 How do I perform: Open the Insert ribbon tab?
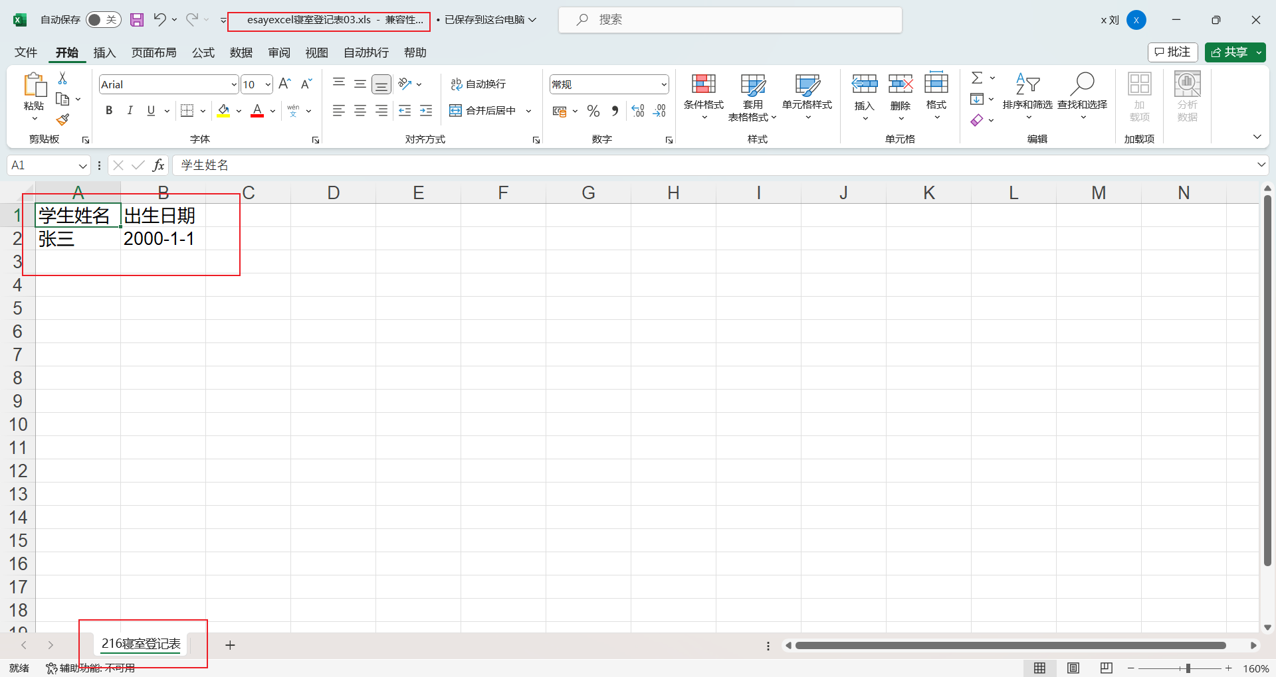pos(104,52)
